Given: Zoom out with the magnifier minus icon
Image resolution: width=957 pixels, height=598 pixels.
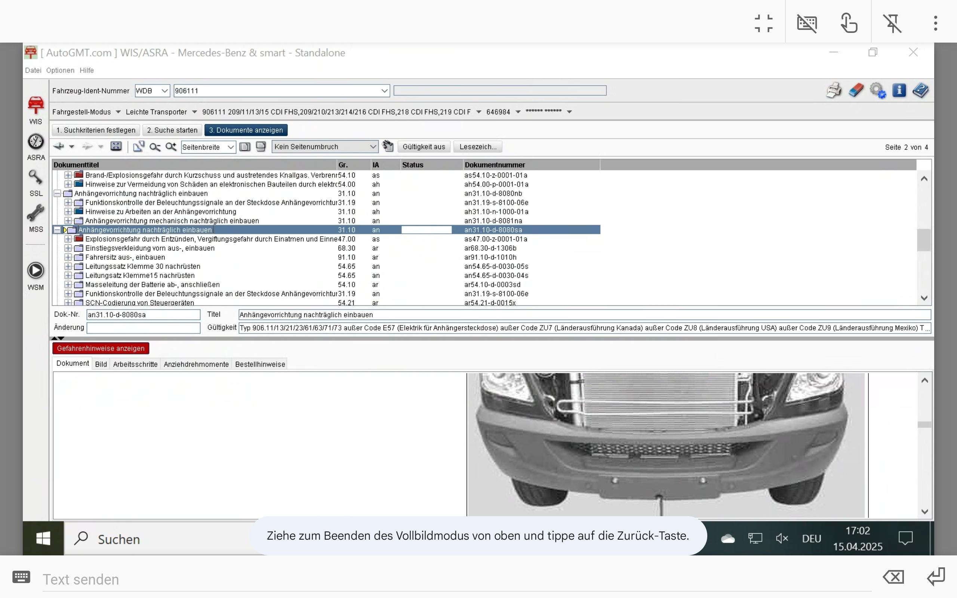Looking at the screenshot, I should coord(155,147).
